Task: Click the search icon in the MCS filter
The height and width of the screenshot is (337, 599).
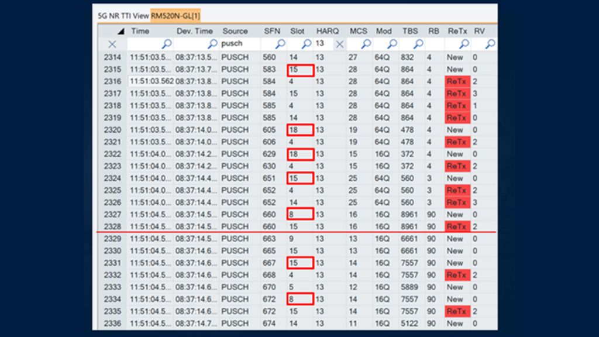Action: click(366, 44)
